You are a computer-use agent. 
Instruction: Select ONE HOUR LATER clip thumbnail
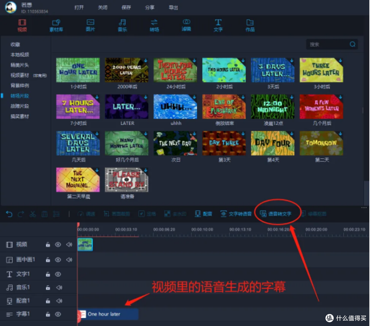tap(78, 70)
